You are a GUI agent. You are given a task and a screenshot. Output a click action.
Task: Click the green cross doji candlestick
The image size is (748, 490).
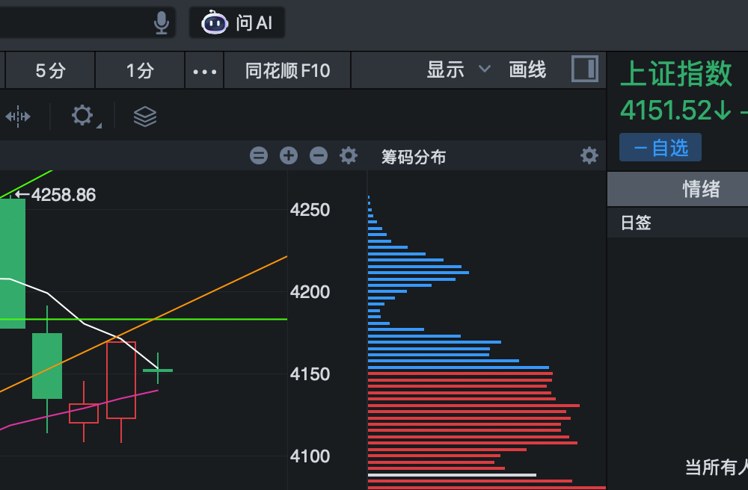point(158,370)
